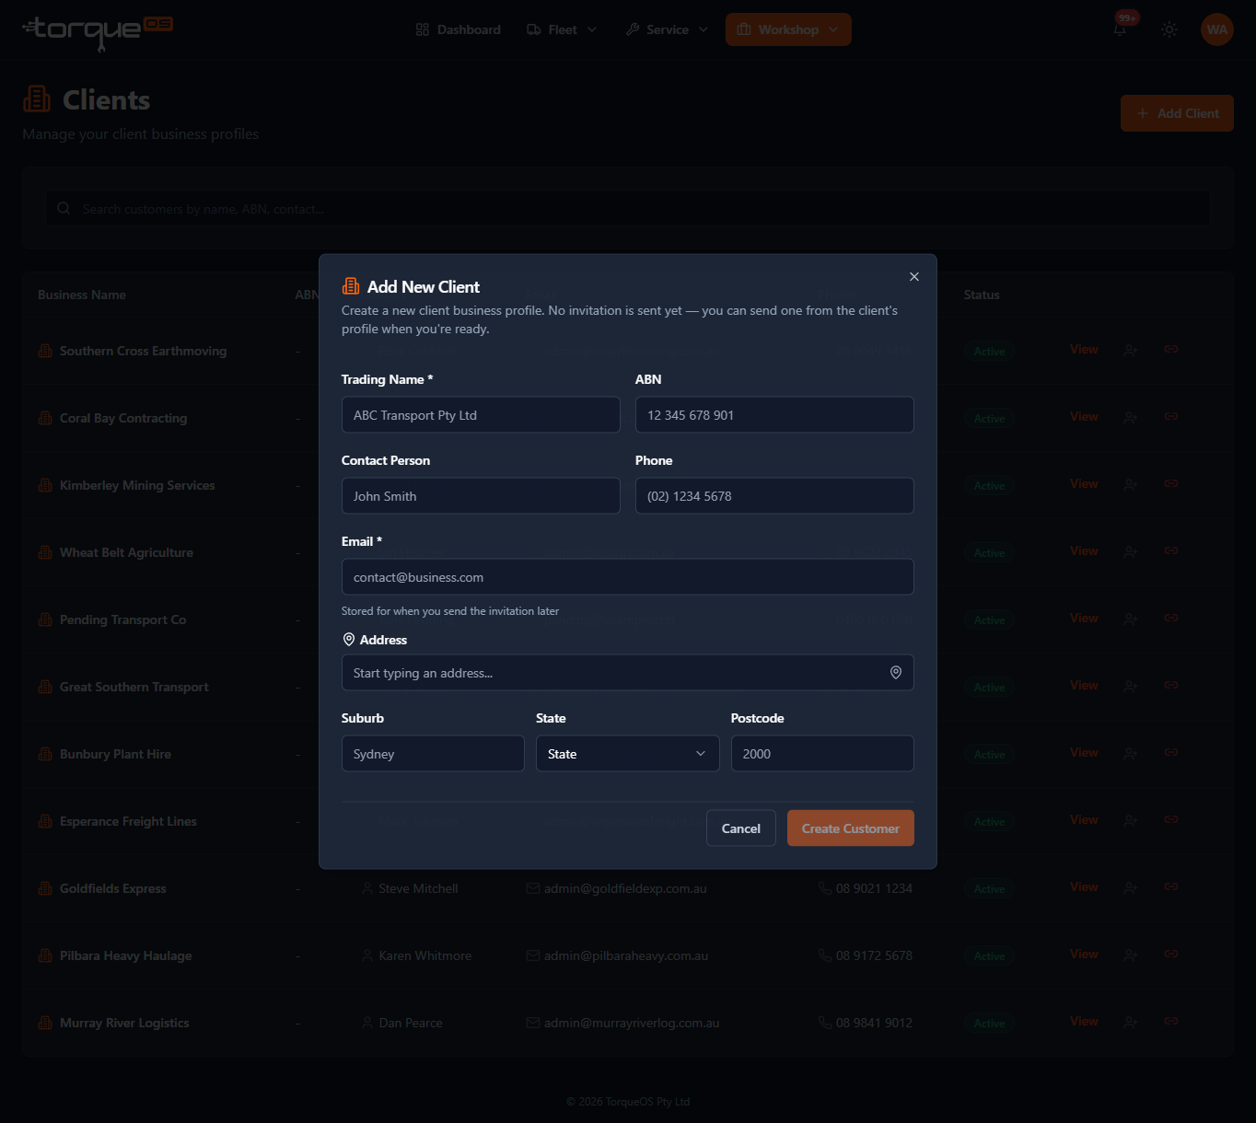
Task: Click link icon for Bunbury Plant Hire
Action: point(1171,752)
